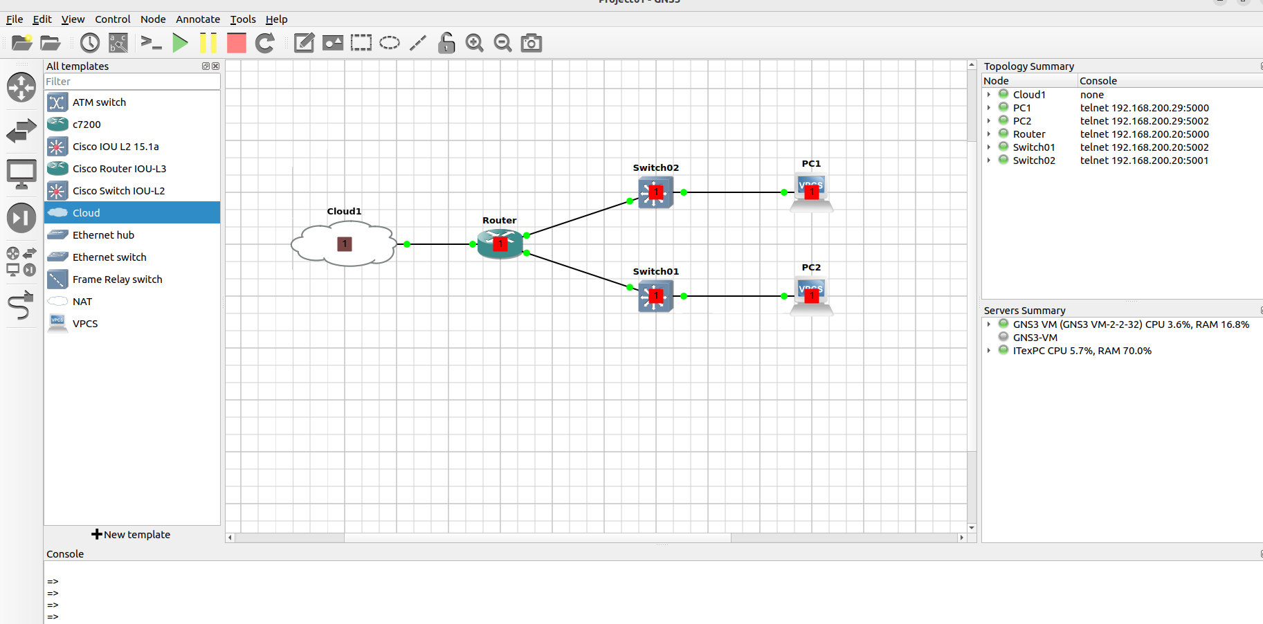This screenshot has width=1263, height=624.
Task: Open console to all devices icon
Action: (151, 43)
